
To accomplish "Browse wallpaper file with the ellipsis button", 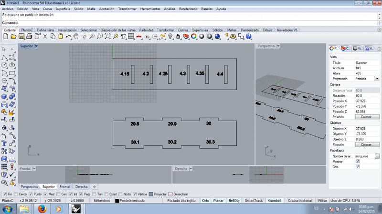I will [377, 156].
